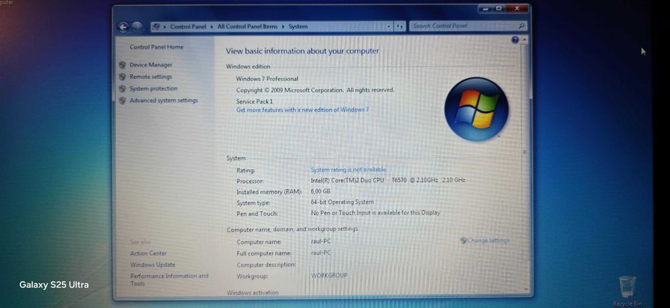Open Advanced system settings link

[x=163, y=100]
